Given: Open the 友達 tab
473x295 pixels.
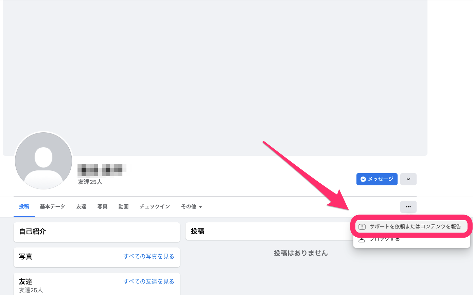Looking at the screenshot, I should pyautogui.click(x=81, y=206).
